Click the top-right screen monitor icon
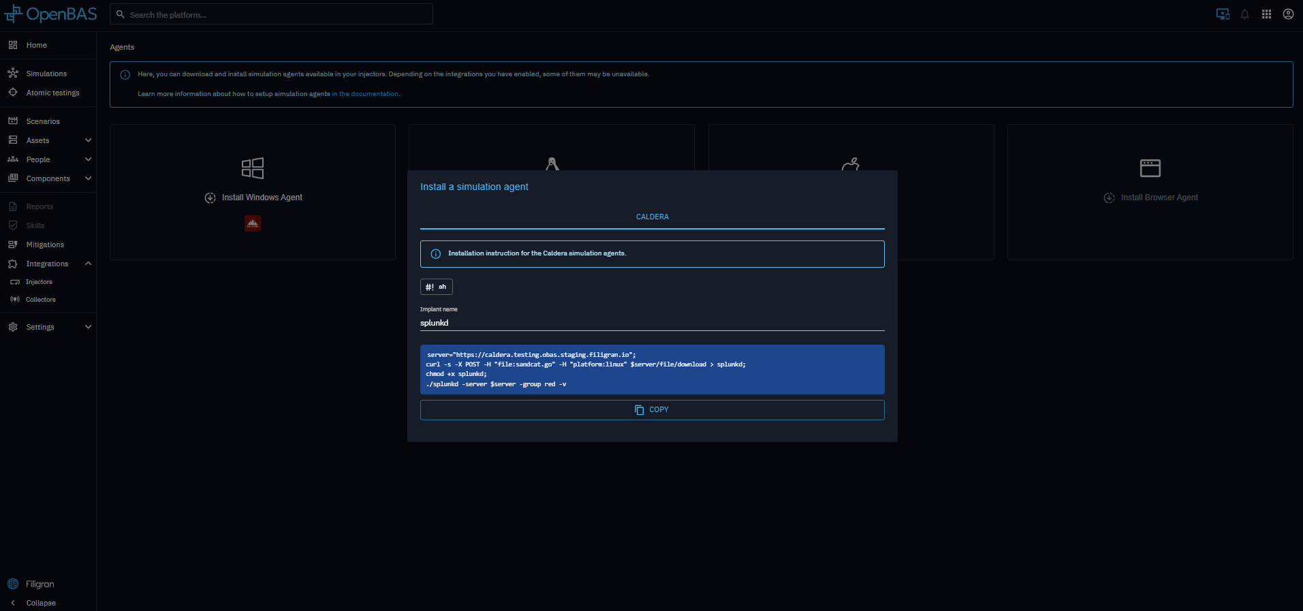Screen dimensions: 1303x611 (1223, 14)
